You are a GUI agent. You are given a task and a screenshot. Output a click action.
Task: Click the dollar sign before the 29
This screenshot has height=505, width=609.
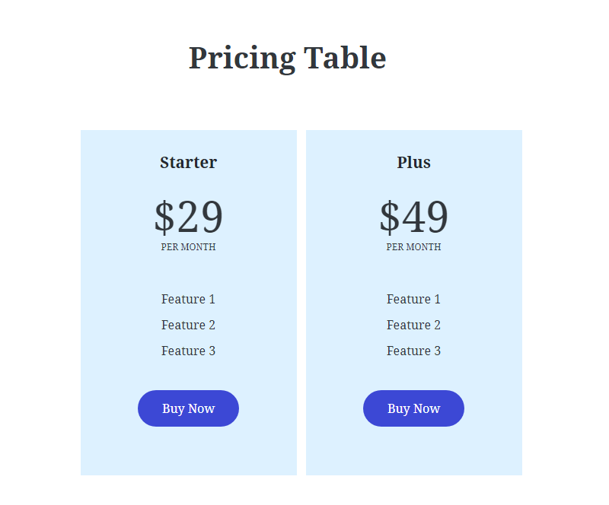click(x=164, y=218)
